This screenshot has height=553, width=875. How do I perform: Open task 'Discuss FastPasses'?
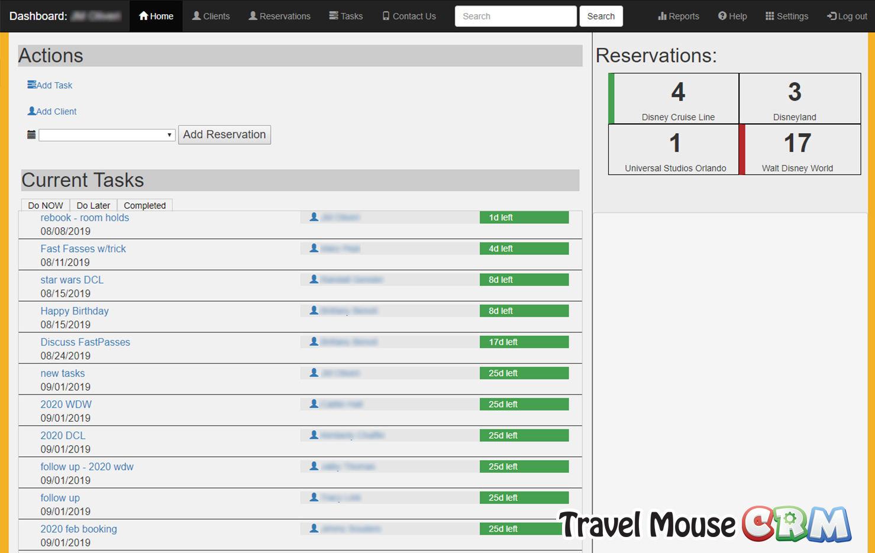(85, 342)
